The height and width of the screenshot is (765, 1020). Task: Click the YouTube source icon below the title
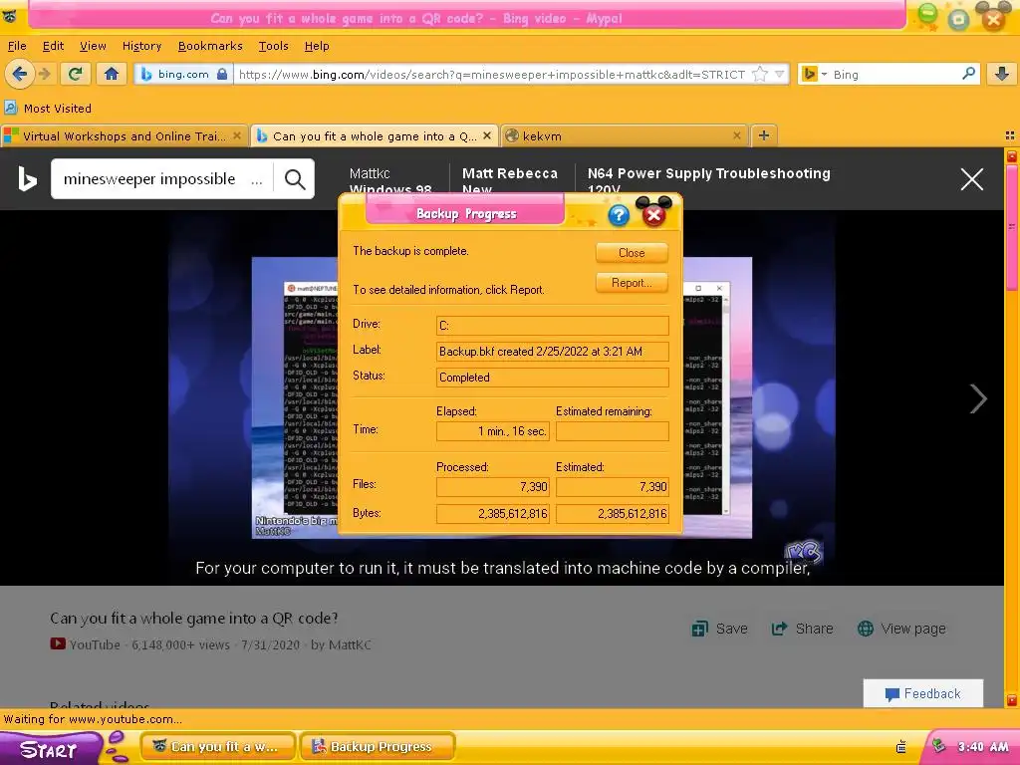(x=58, y=644)
